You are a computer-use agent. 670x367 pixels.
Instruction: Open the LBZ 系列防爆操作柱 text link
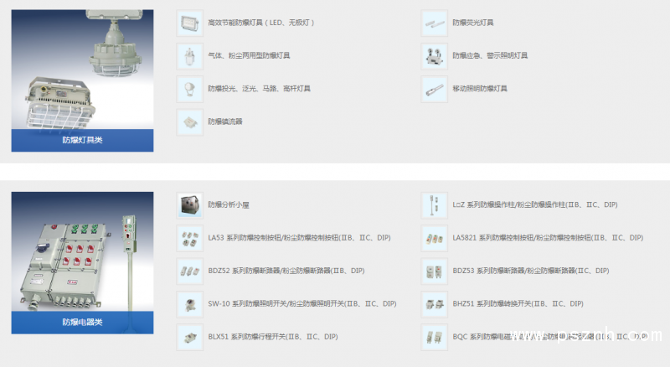click(535, 205)
